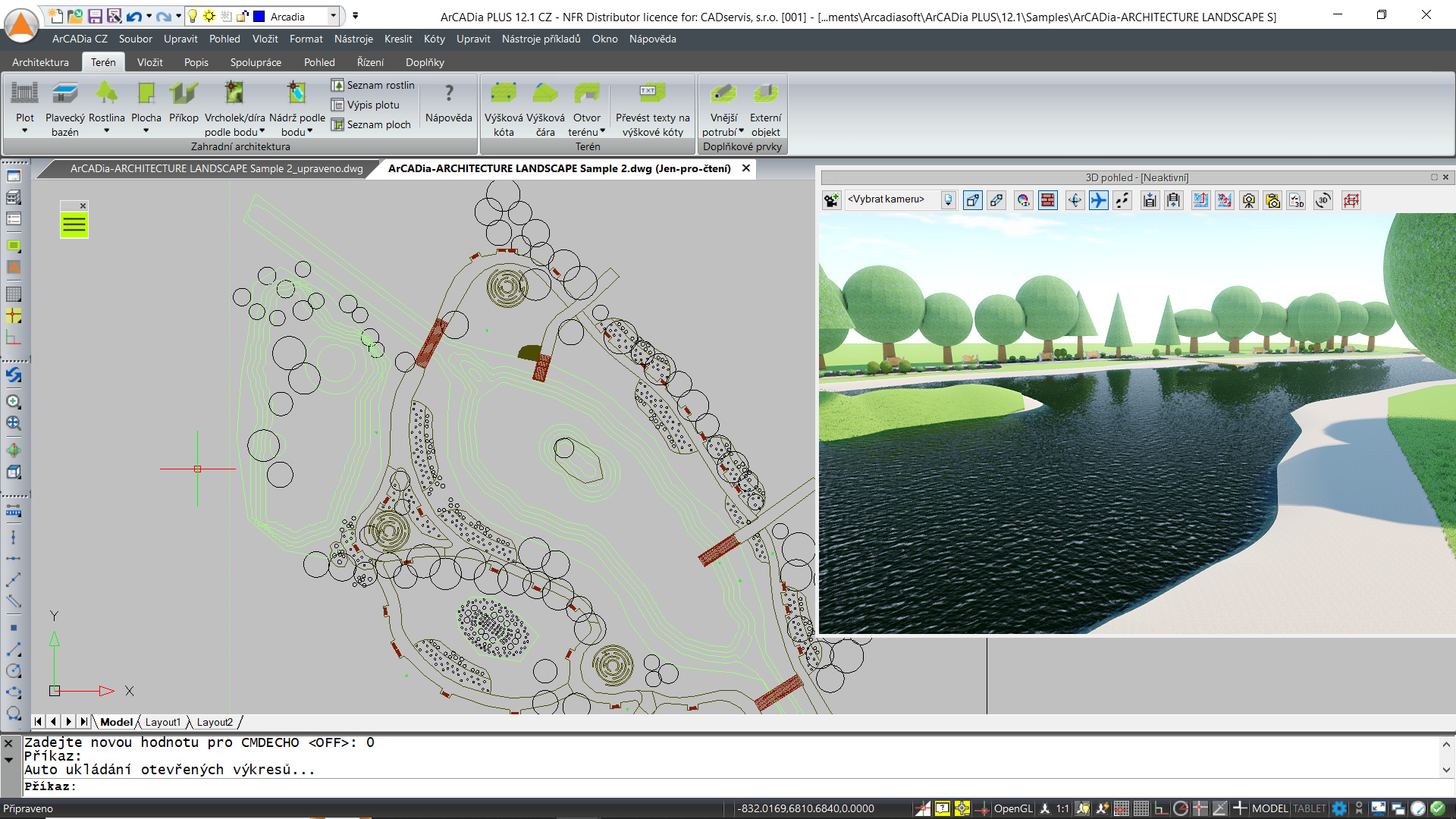The height and width of the screenshot is (819, 1456).
Task: Select the orbit navigation icon in 3D view
Action: point(1075,200)
